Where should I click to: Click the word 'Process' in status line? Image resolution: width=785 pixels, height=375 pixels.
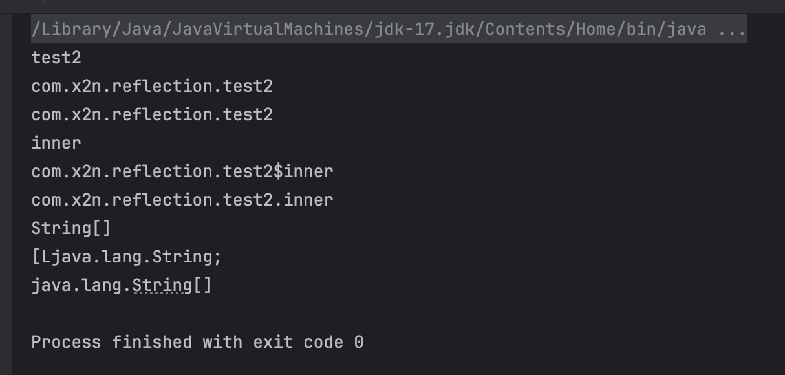pyautogui.click(x=66, y=342)
